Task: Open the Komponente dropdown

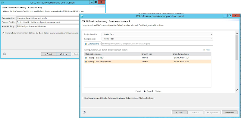Action: click(157, 39)
